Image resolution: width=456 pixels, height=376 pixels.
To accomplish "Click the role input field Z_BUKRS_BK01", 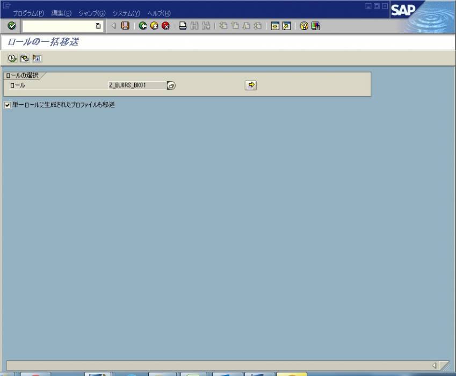I will 136,85.
